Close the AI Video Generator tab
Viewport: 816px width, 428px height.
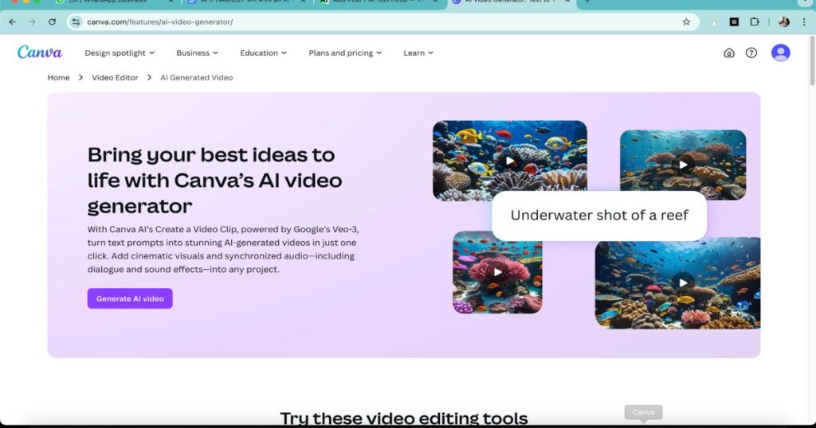pyautogui.click(x=567, y=2)
